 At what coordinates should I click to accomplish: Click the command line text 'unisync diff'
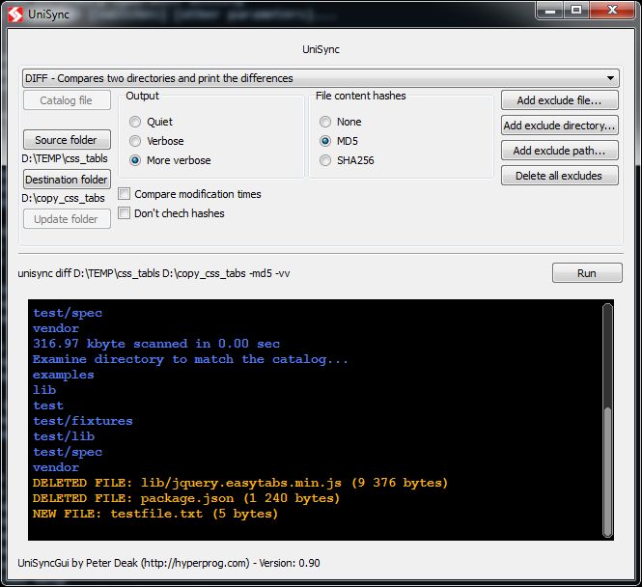click(154, 273)
